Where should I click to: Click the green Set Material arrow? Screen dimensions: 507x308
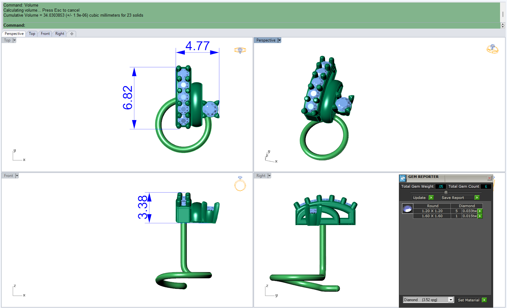pyautogui.click(x=484, y=300)
